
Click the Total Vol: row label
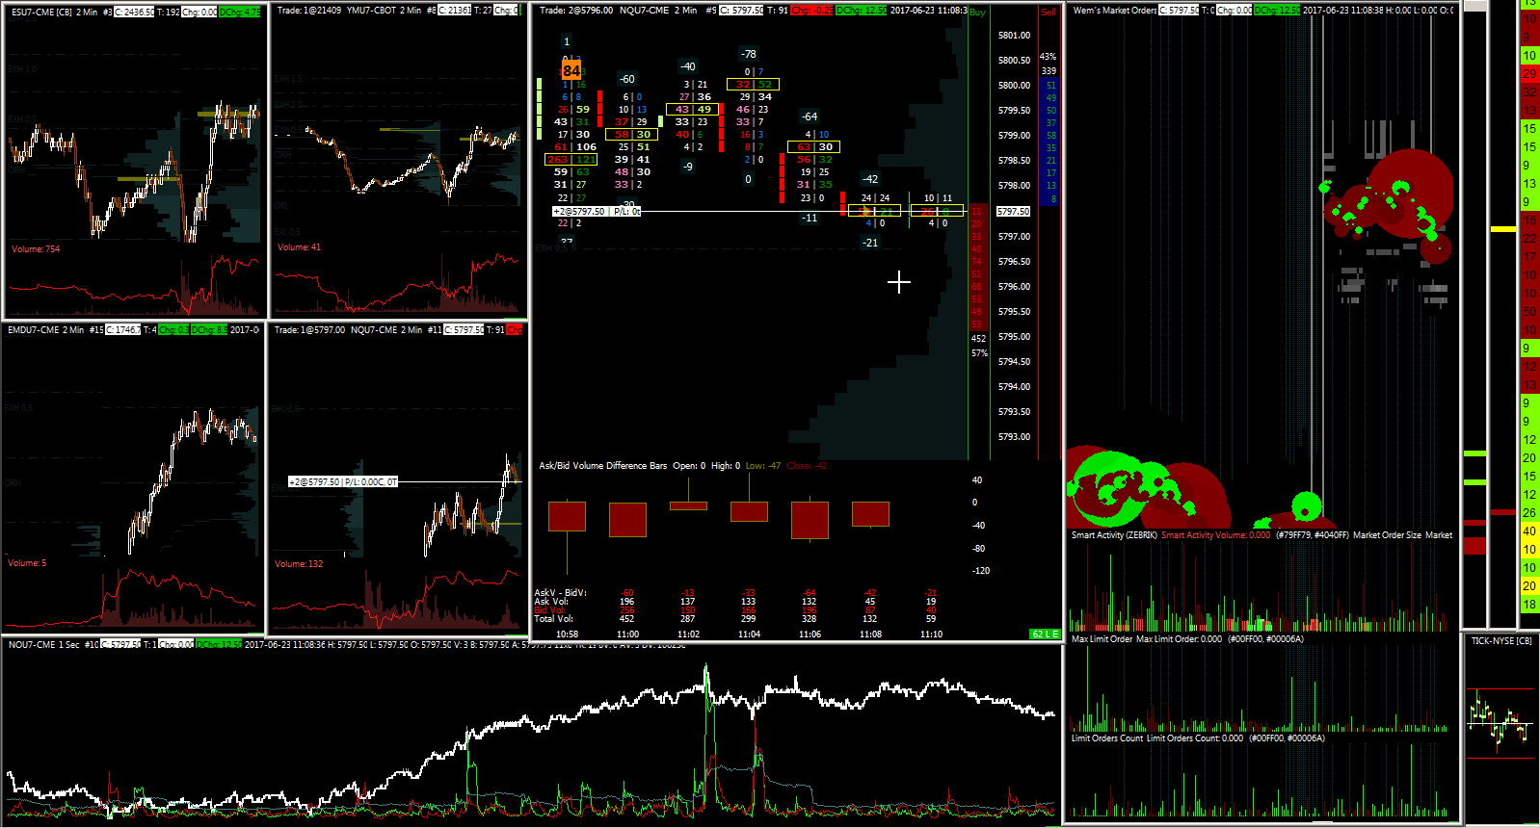pos(554,619)
